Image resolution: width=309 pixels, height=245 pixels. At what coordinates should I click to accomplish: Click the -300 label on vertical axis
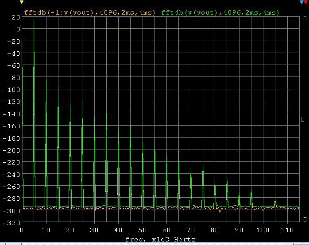point(12,211)
